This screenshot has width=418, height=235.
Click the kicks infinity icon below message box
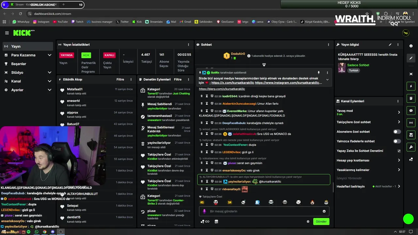[205, 222]
